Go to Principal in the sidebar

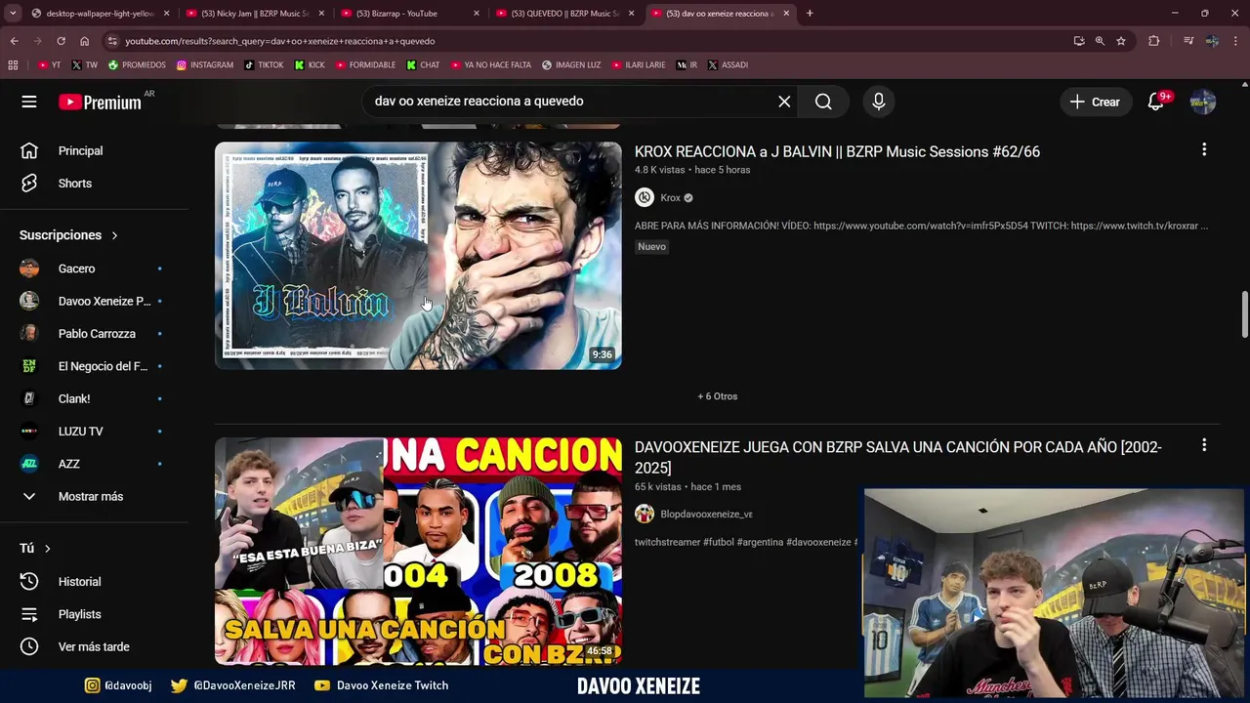tap(80, 150)
